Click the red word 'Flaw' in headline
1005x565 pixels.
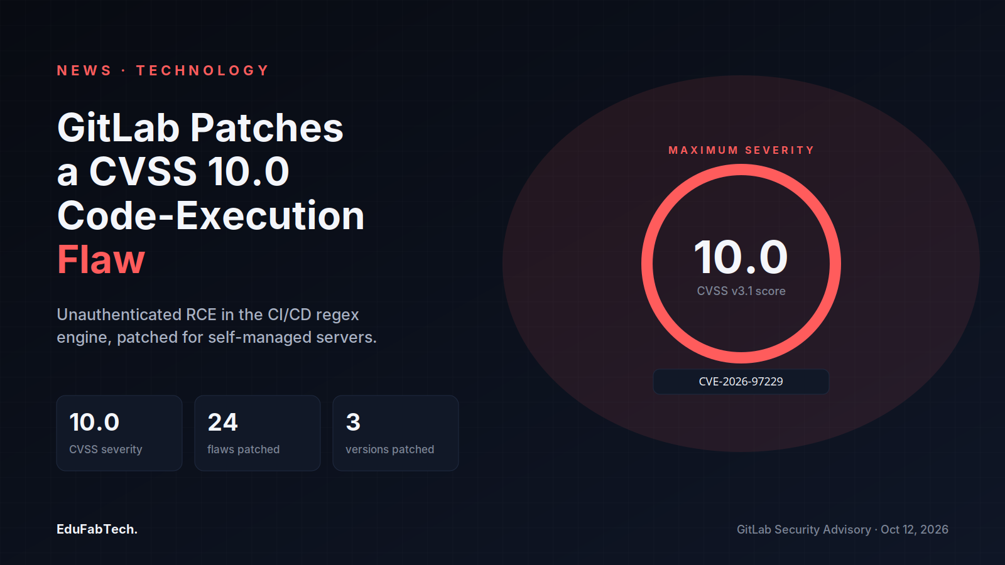click(x=101, y=259)
